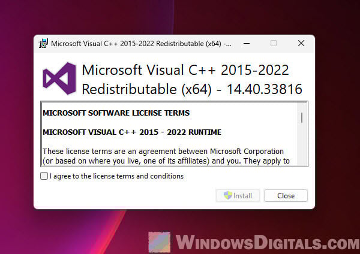
Task: Click the purple Visual Studio logo
Action: tap(59, 78)
